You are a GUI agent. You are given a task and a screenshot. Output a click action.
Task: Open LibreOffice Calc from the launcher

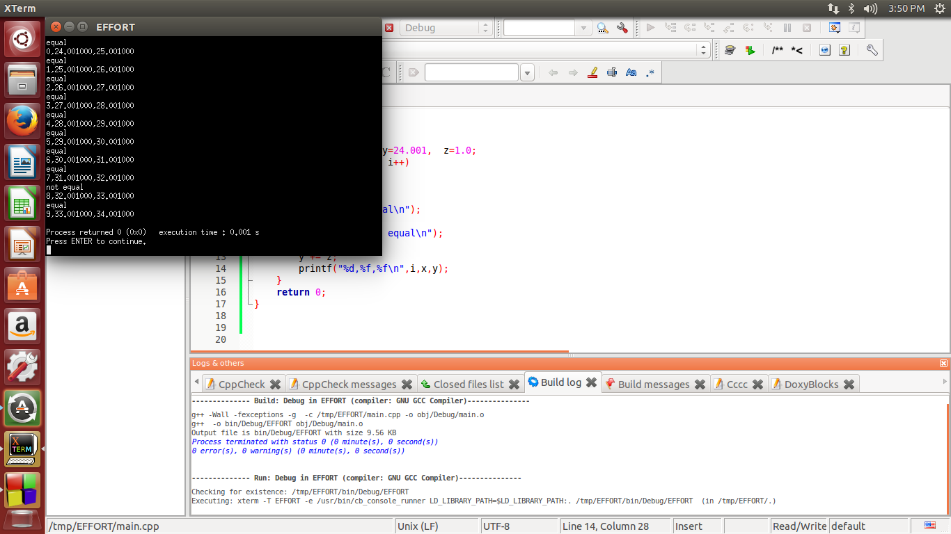coord(23,203)
